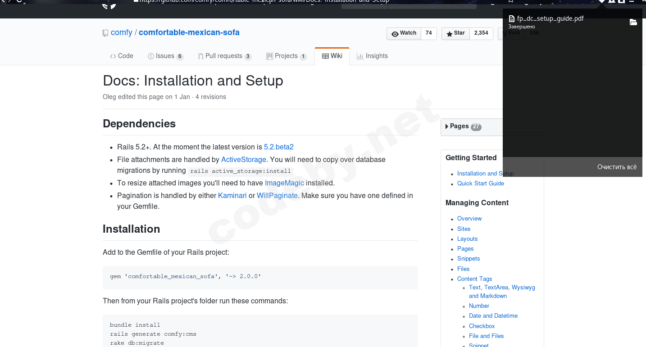Click the Projects board icon
Screen dimensions: 646x347
click(269, 56)
